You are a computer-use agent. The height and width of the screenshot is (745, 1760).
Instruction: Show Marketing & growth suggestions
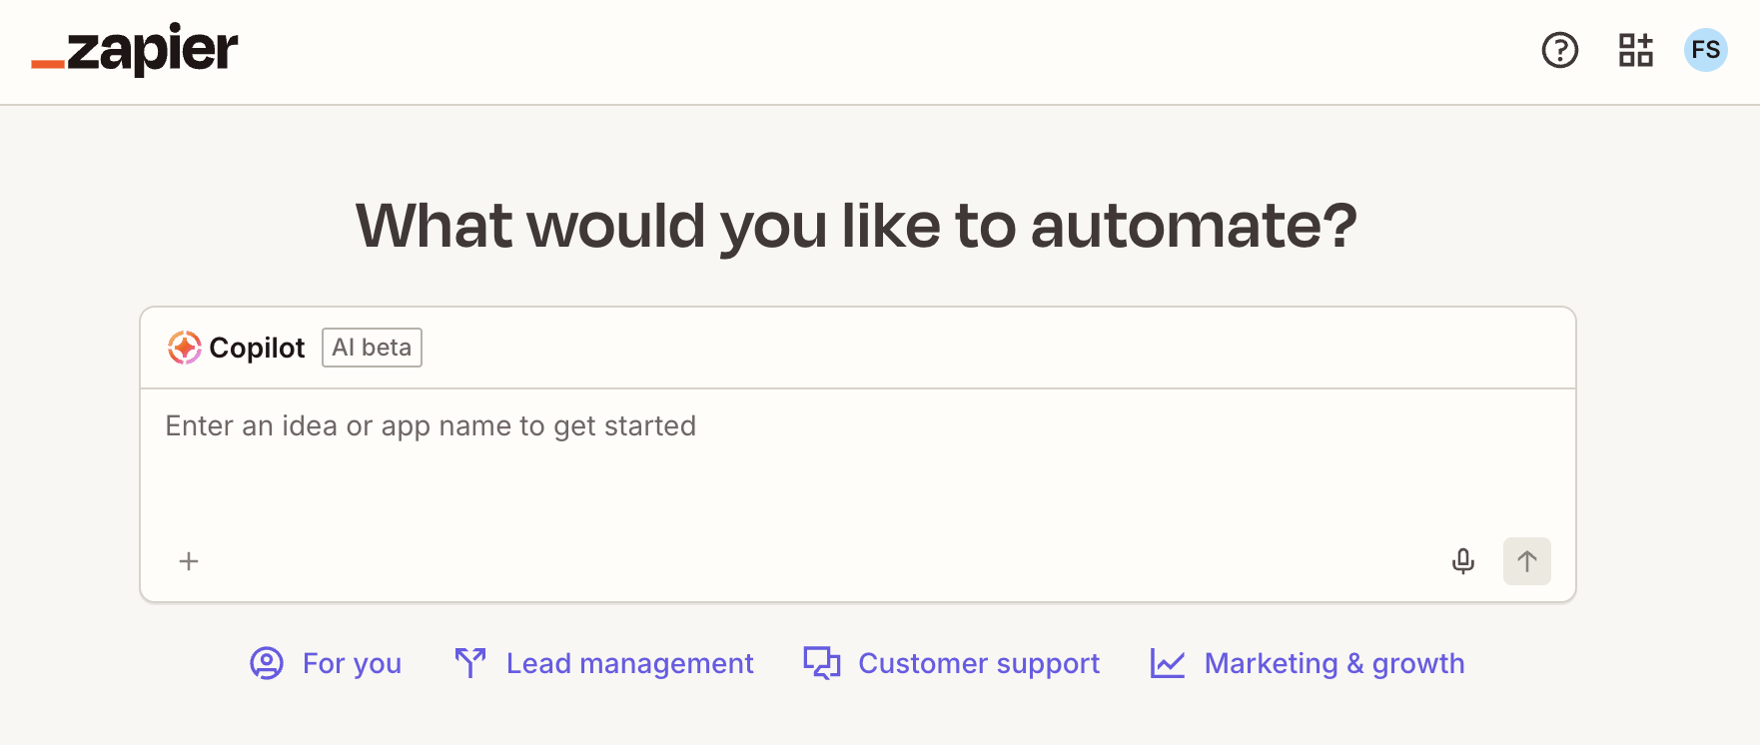point(1333,663)
